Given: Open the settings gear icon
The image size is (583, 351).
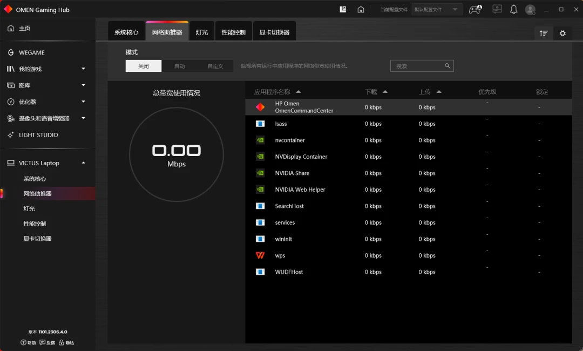Looking at the screenshot, I should pos(562,33).
